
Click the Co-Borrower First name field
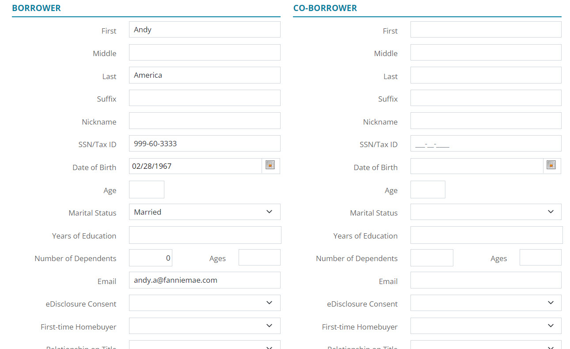(x=486, y=30)
